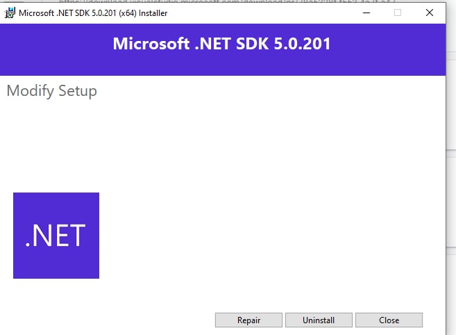Viewport: 456px width, 335px height.
Task: Start uninstalling the .NET SDK
Action: 319,320
